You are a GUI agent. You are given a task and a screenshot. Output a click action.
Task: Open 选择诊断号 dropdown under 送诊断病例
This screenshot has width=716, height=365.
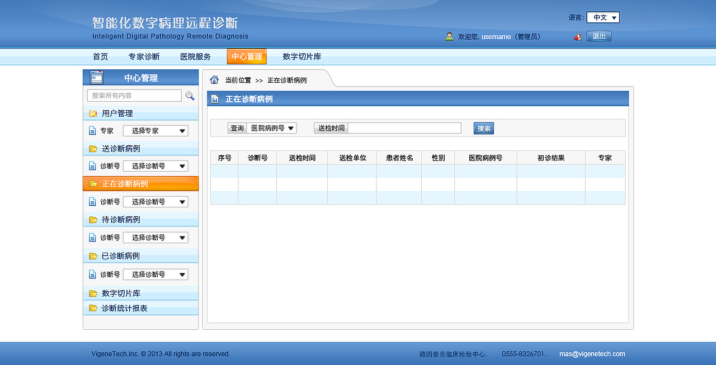coord(156,166)
